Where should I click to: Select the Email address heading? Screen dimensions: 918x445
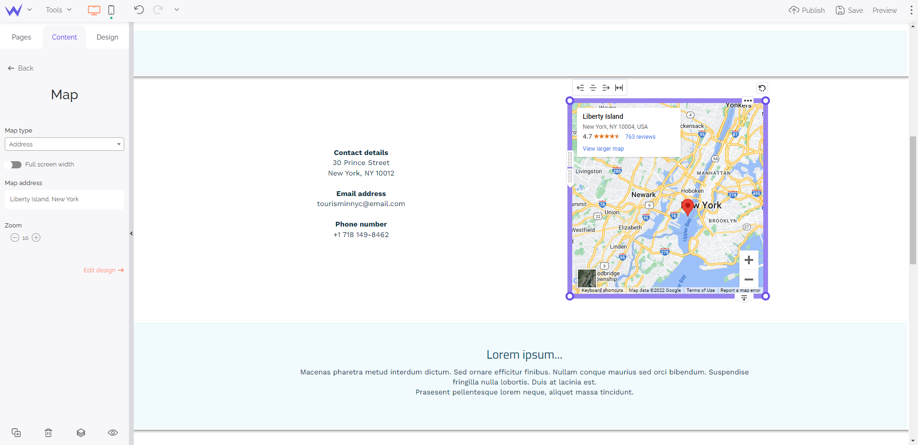click(361, 194)
